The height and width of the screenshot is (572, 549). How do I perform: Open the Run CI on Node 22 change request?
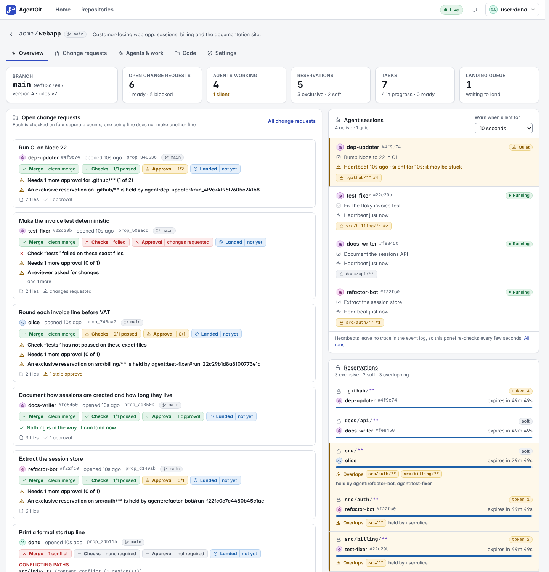pyautogui.click(x=43, y=148)
